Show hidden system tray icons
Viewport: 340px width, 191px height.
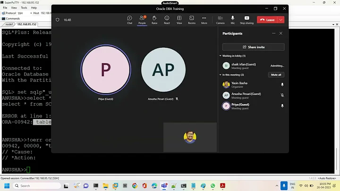tap(277, 186)
